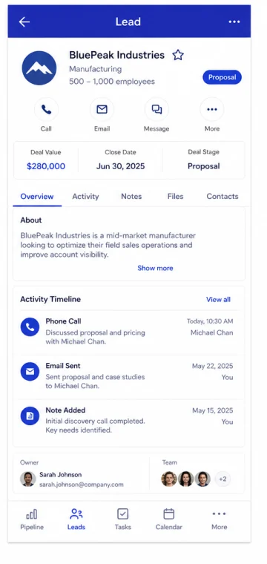Select the Overview tab

click(37, 197)
